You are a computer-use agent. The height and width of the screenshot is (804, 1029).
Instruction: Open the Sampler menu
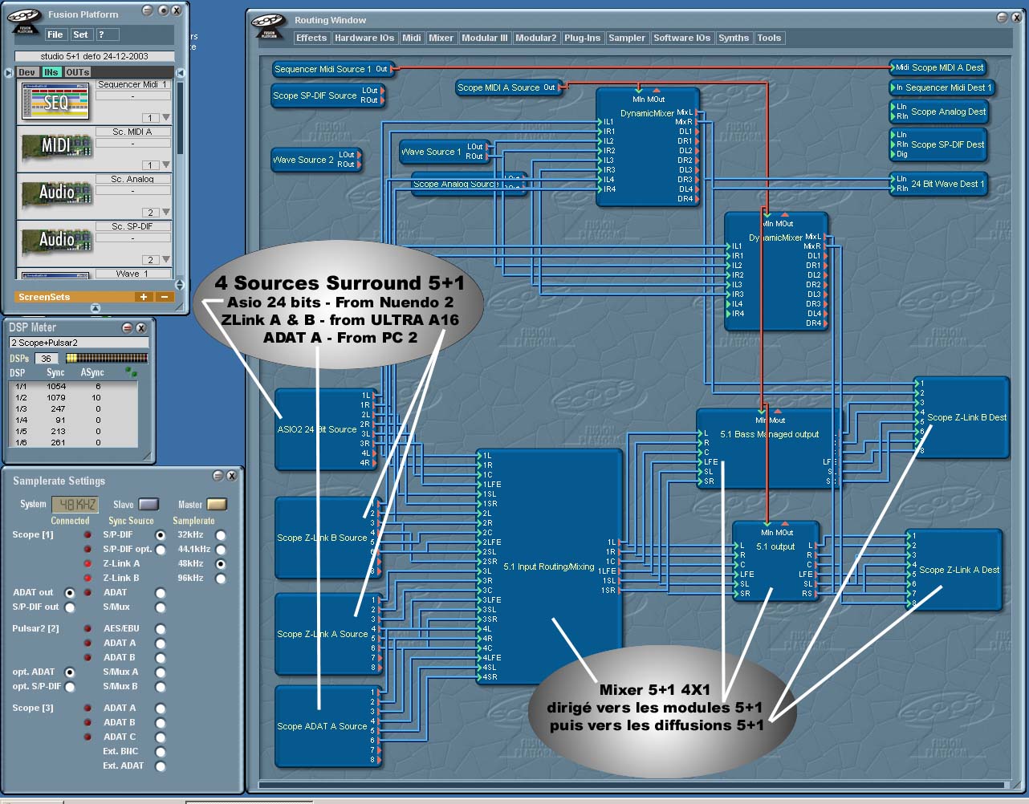pyautogui.click(x=627, y=38)
